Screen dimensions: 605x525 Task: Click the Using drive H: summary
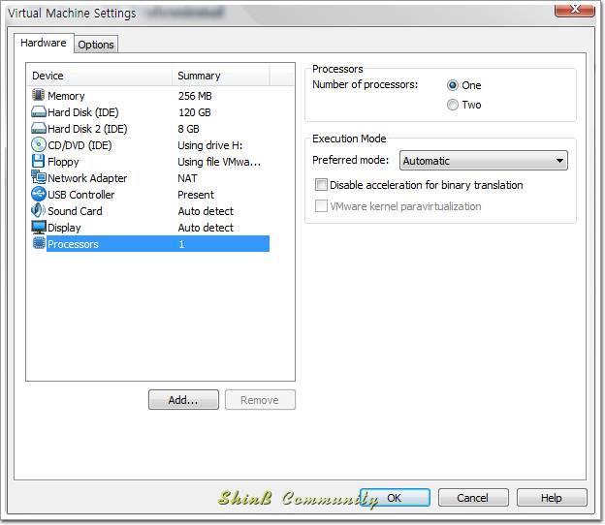(209, 145)
